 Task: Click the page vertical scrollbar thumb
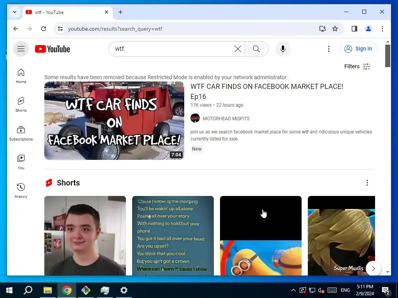click(x=388, y=56)
